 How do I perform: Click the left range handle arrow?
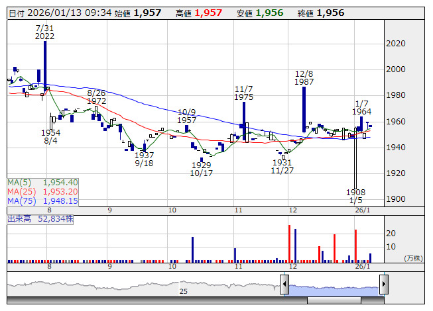[x=284, y=285]
